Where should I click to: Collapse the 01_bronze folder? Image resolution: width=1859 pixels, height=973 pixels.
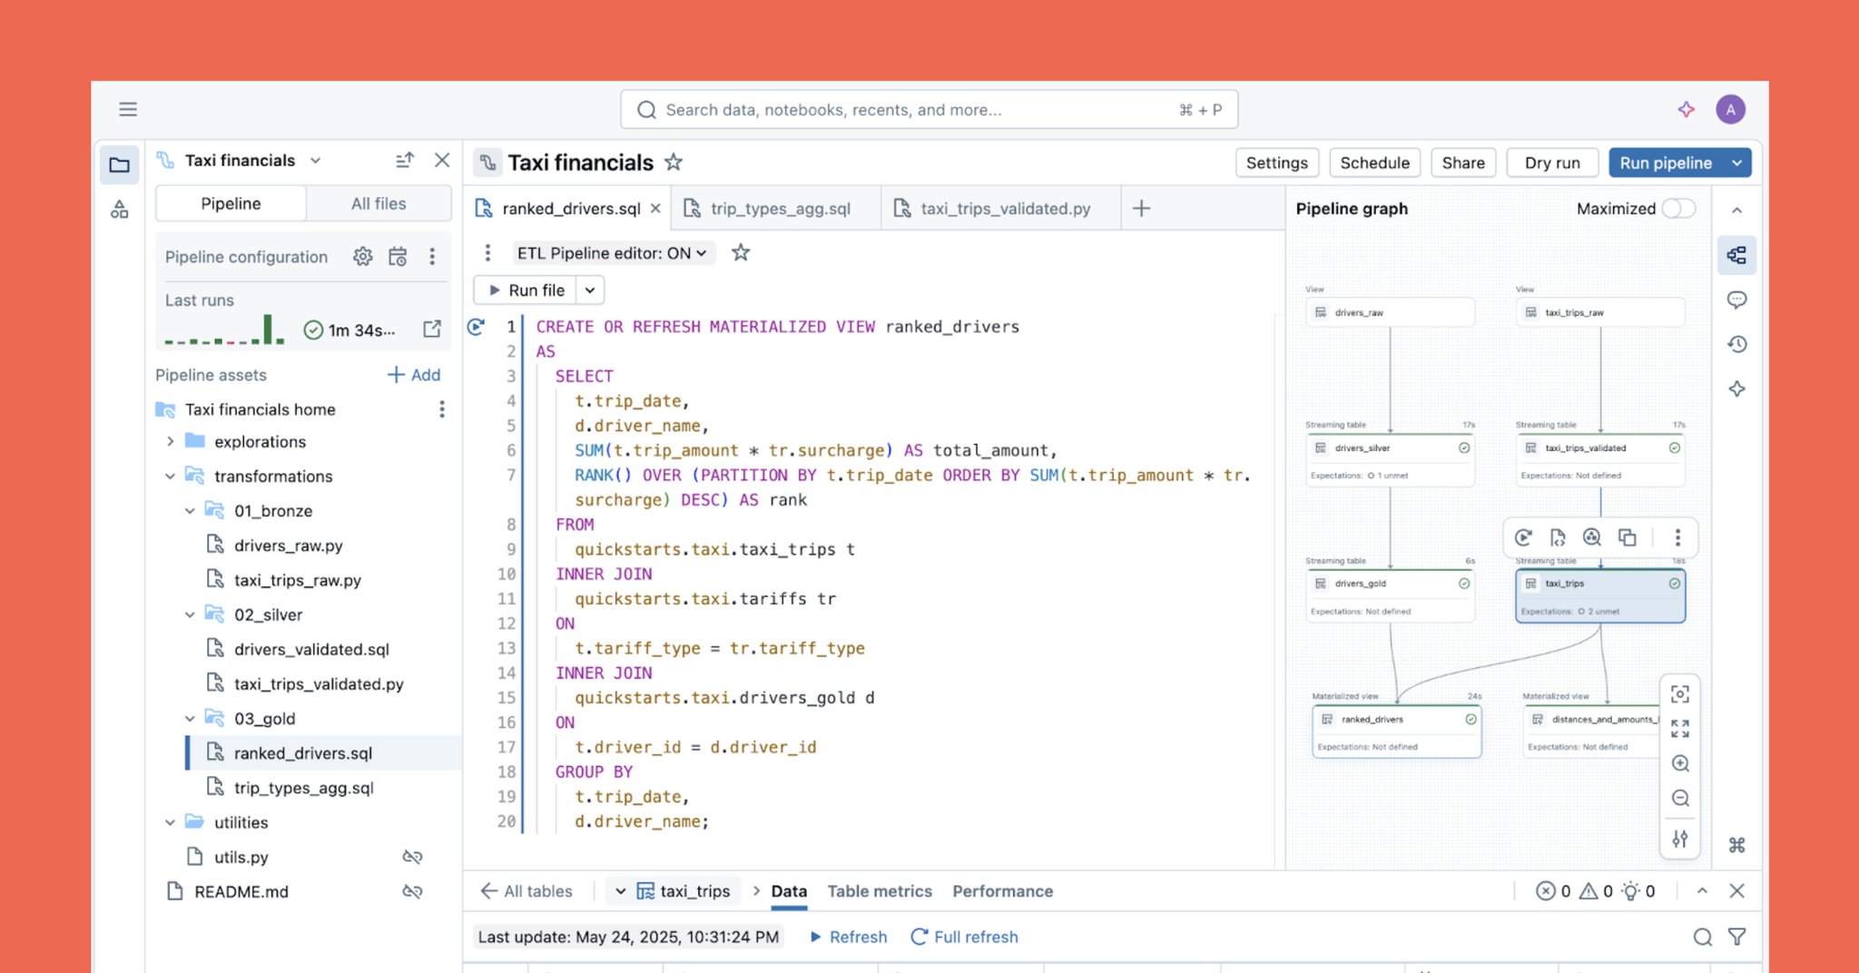point(190,511)
